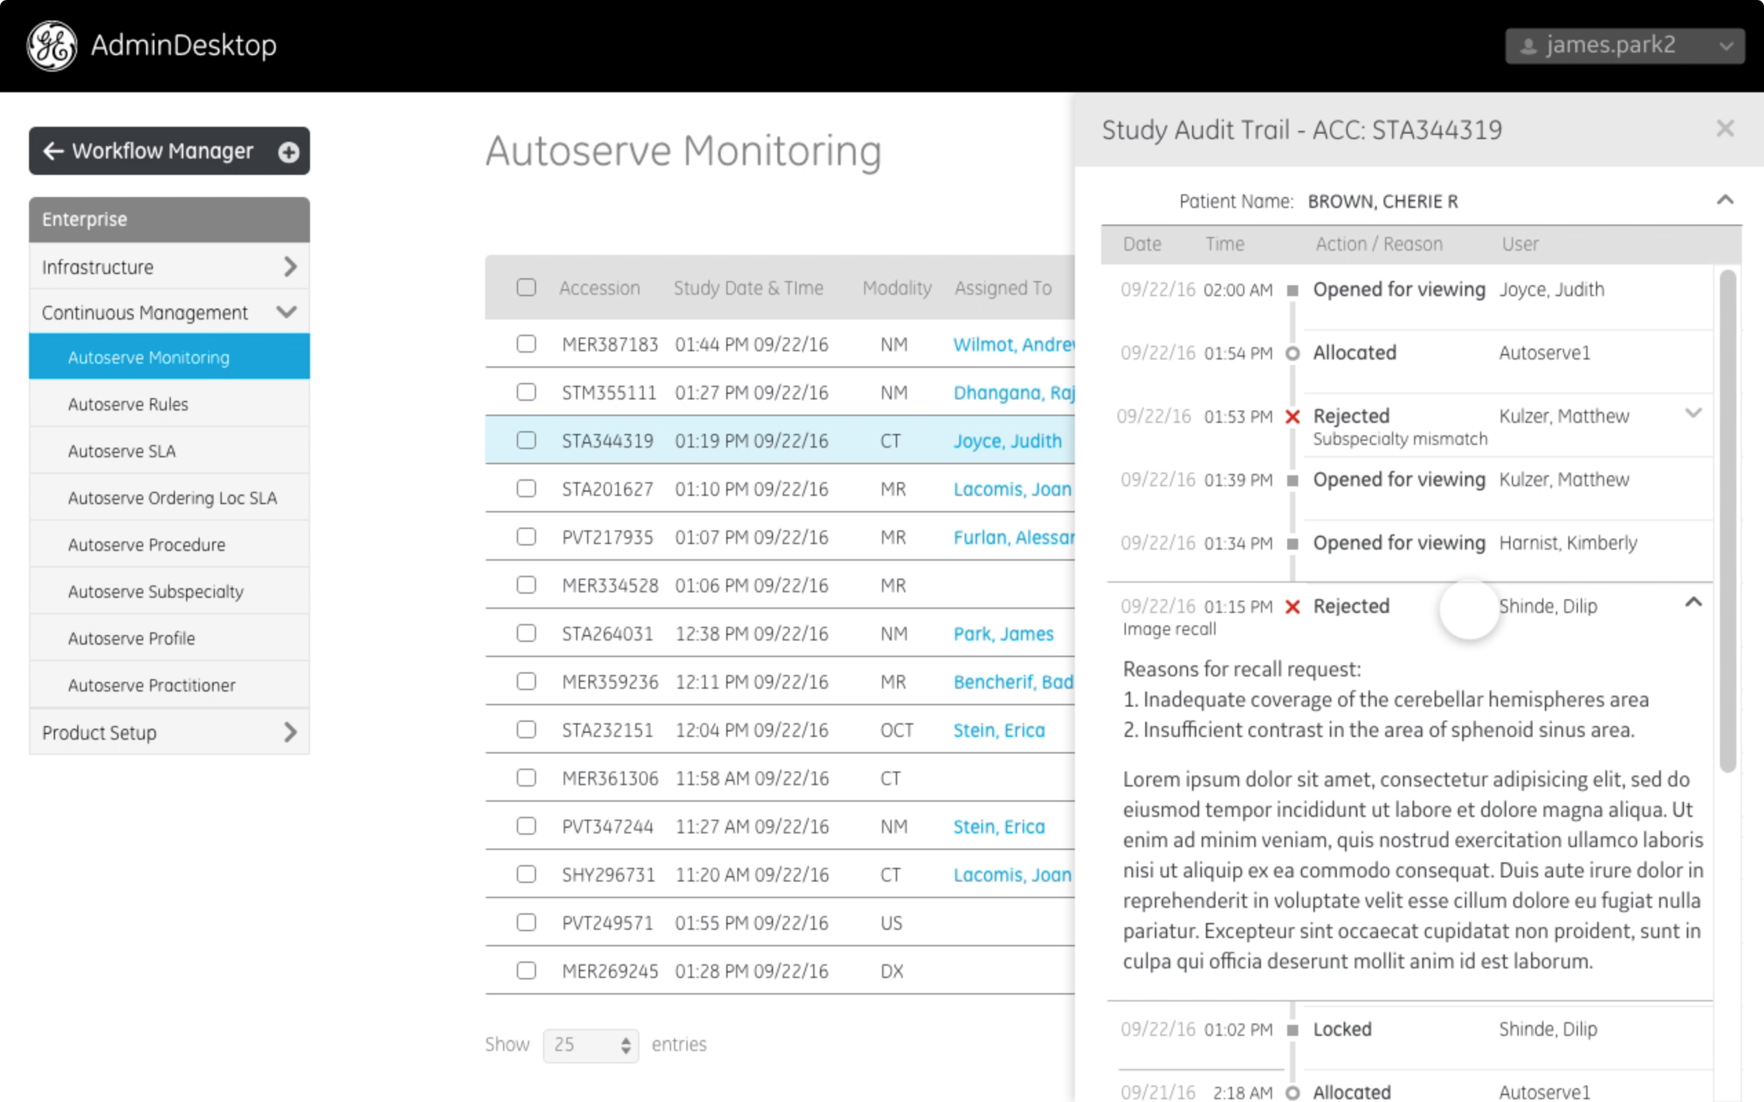The image size is (1764, 1102).
Task: Collapse the Patient Name section chevron
Action: [1725, 200]
